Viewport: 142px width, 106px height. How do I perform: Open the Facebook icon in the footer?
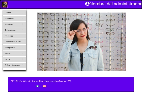click(x=38, y=86)
